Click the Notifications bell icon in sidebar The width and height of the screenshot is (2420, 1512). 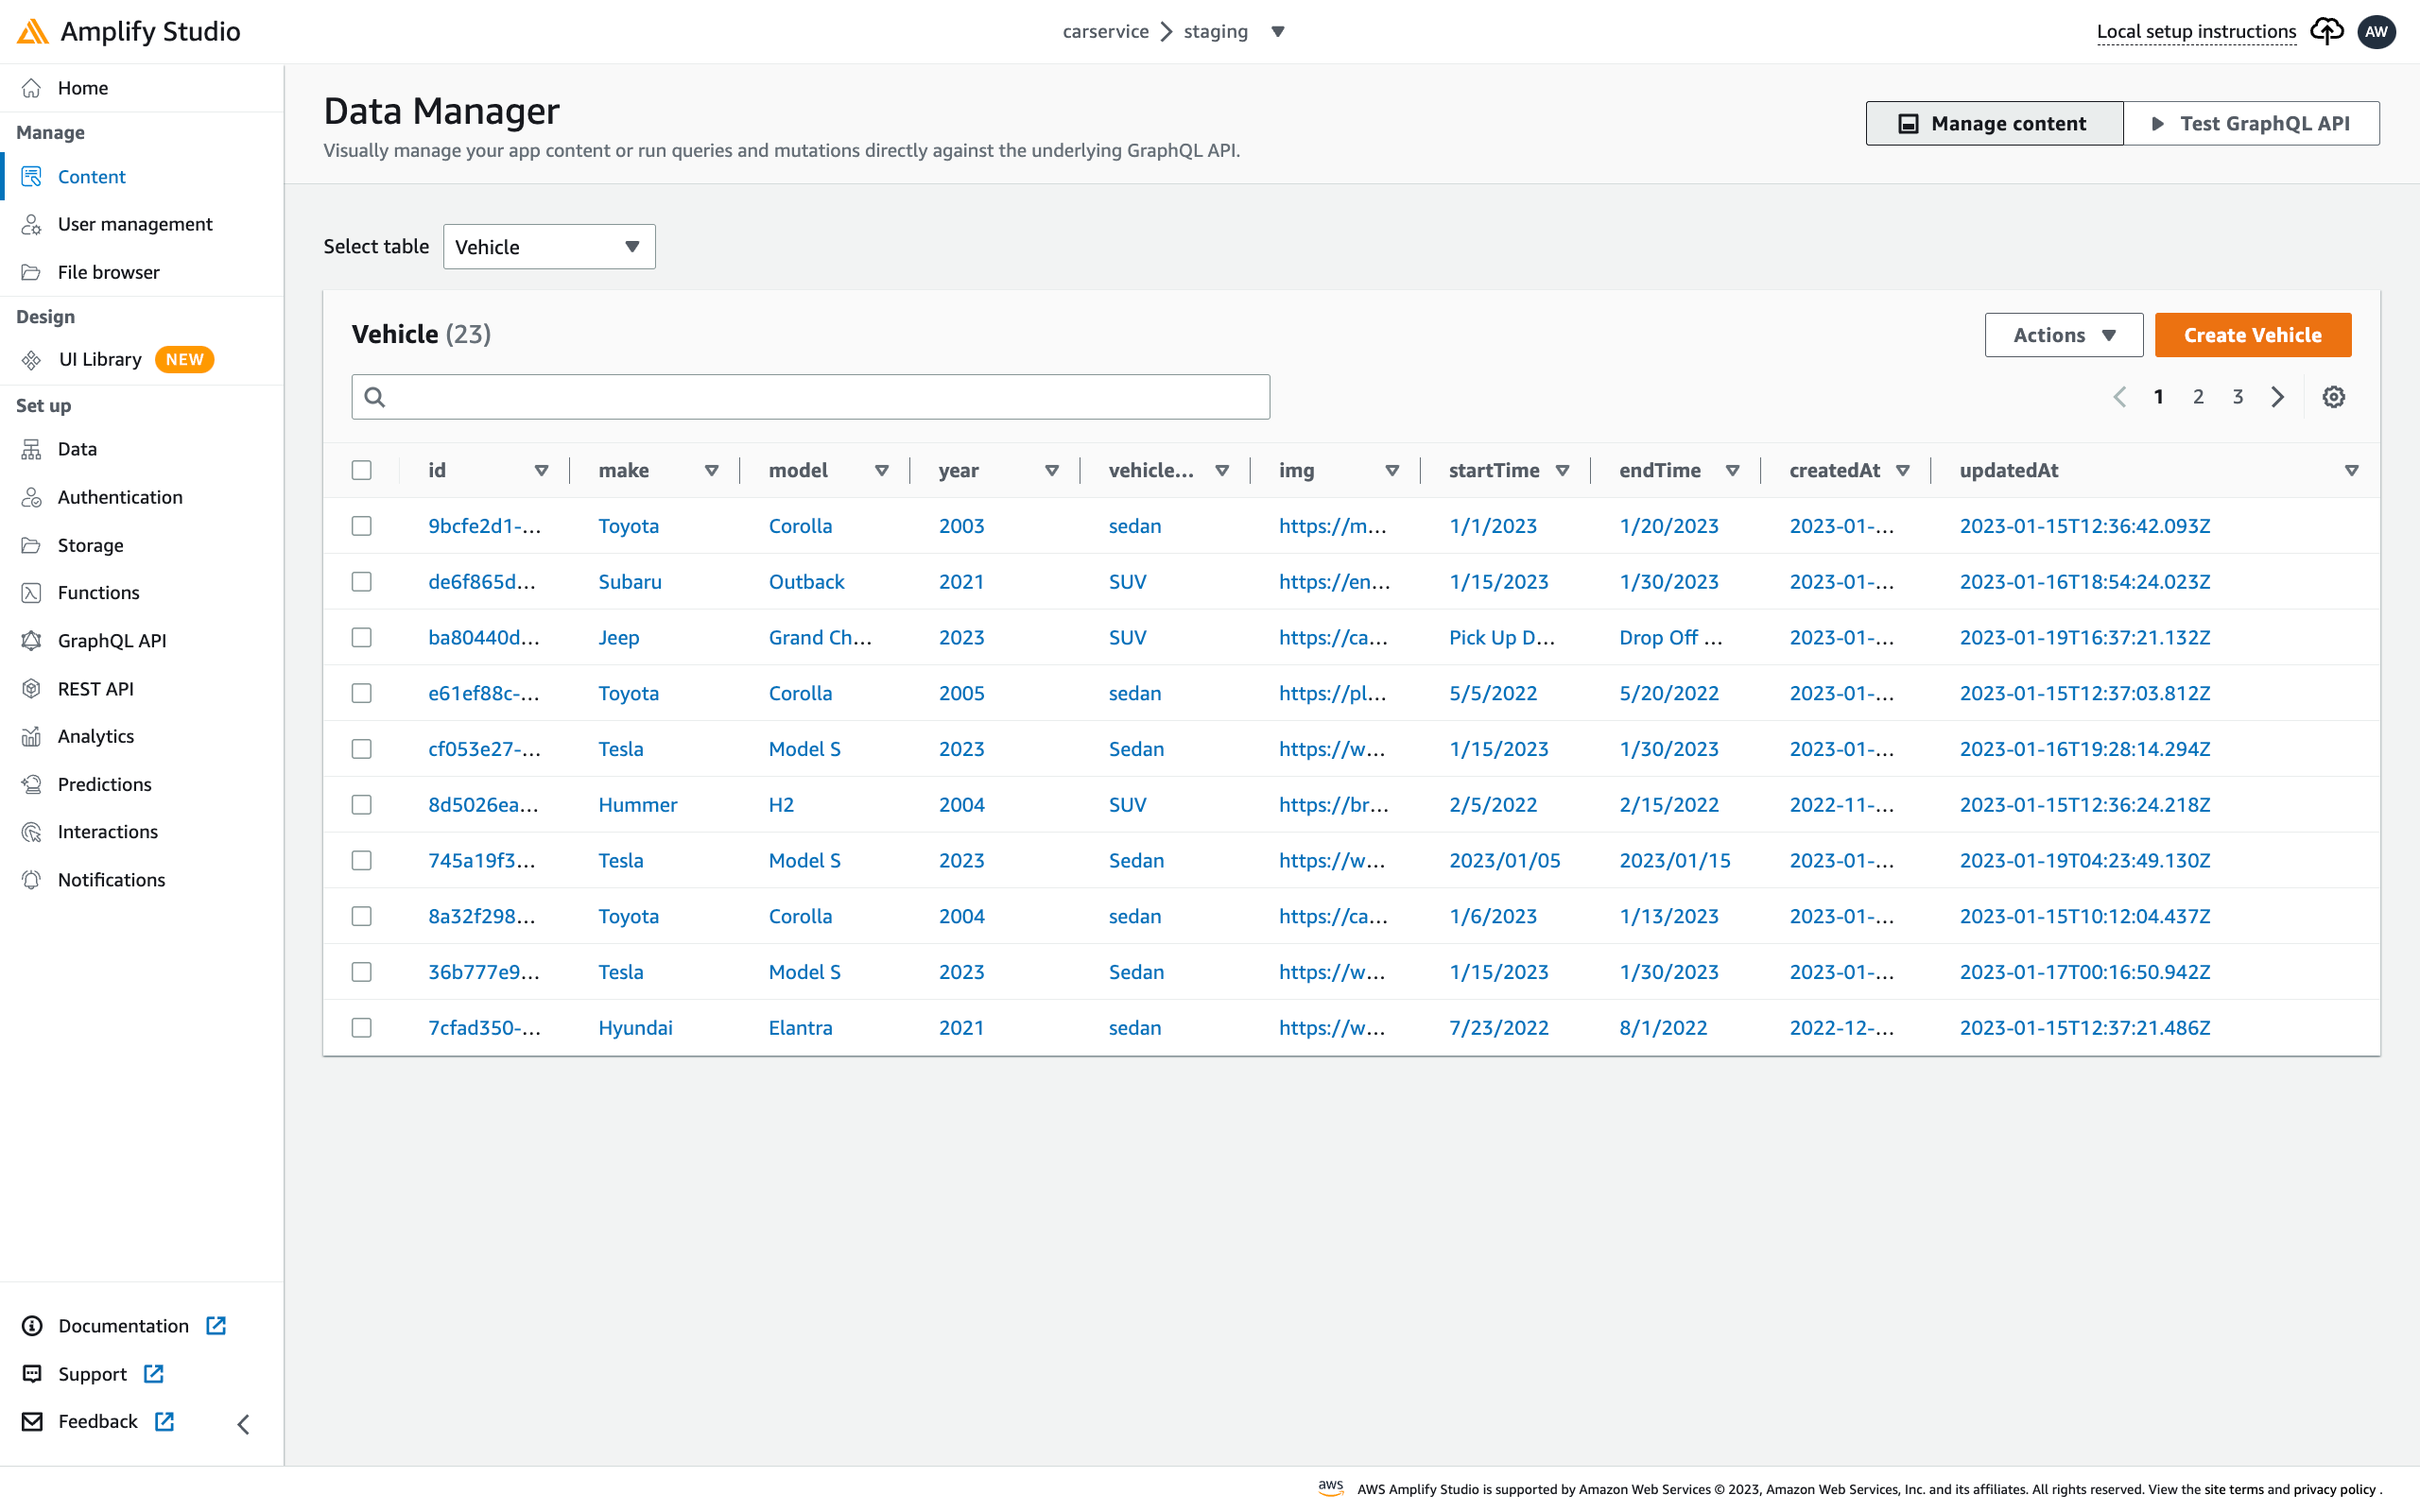tap(32, 880)
